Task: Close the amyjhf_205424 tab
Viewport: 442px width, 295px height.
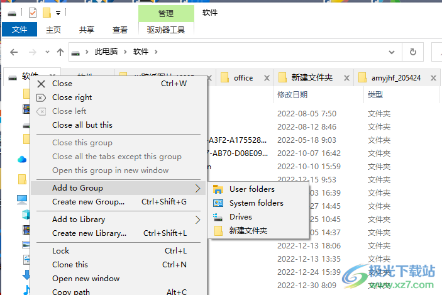Action: pyautogui.click(x=434, y=78)
